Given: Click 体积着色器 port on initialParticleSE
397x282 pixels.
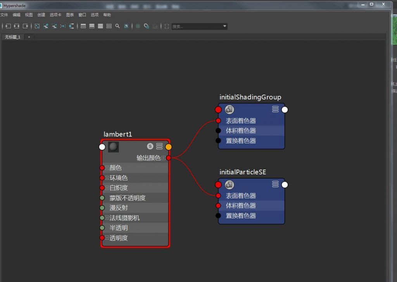Looking at the screenshot, I should click(x=218, y=206).
